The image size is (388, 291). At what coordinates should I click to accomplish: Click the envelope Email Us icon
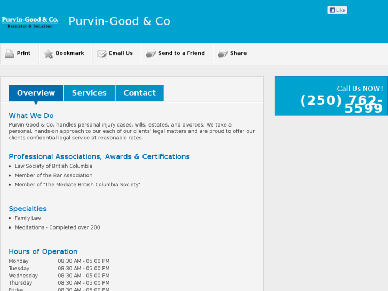coord(102,53)
